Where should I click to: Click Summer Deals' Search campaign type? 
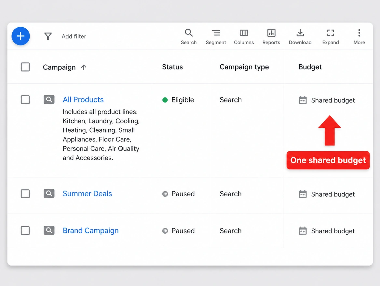click(230, 194)
